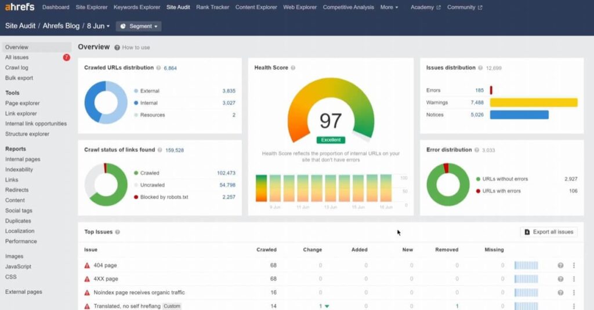
Task: Go to Keywords Explorer
Action: (x=137, y=7)
